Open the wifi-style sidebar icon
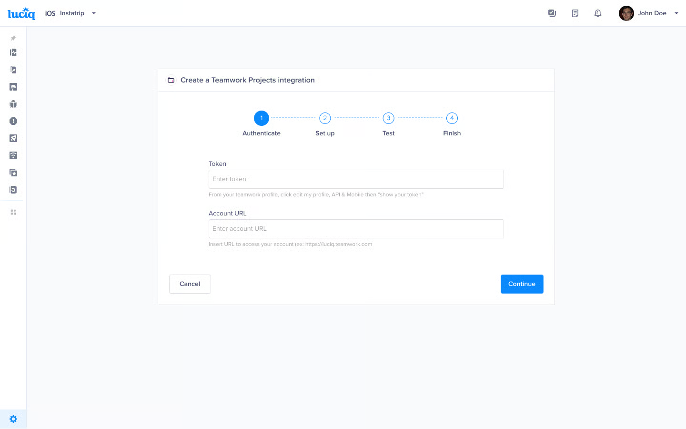The height and width of the screenshot is (429, 686). coord(13,155)
